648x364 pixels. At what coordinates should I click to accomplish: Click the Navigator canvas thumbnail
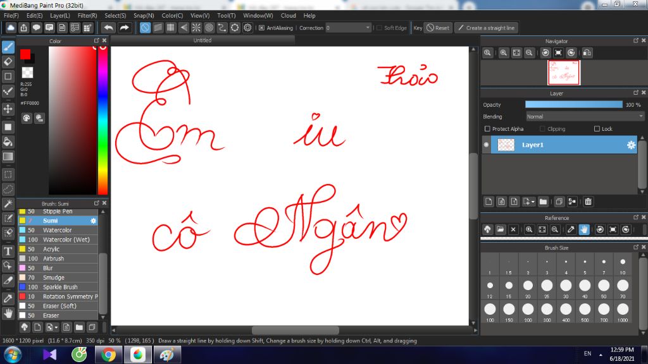coord(564,73)
